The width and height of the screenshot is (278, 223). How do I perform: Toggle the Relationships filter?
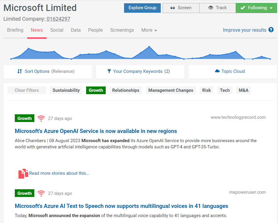point(126,90)
